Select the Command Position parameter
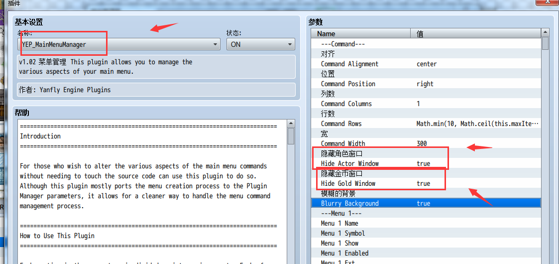 click(348, 84)
